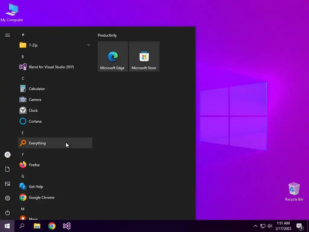
Task: Click the E section letter header
Action: click(23, 133)
